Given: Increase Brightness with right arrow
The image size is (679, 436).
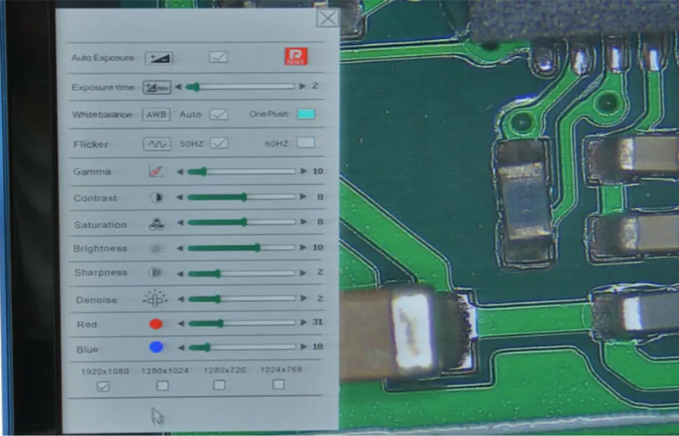Looking at the screenshot, I should [x=303, y=248].
